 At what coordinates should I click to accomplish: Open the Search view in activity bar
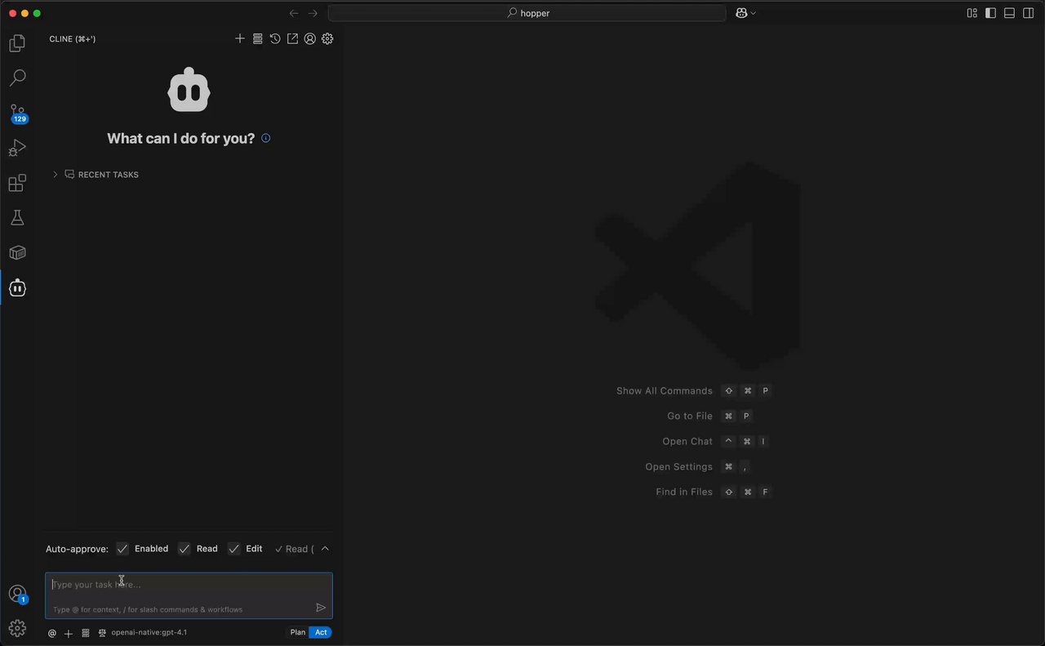(x=17, y=78)
